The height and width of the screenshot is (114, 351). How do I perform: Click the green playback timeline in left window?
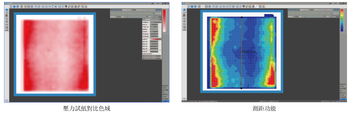pyautogui.click(x=132, y=13)
